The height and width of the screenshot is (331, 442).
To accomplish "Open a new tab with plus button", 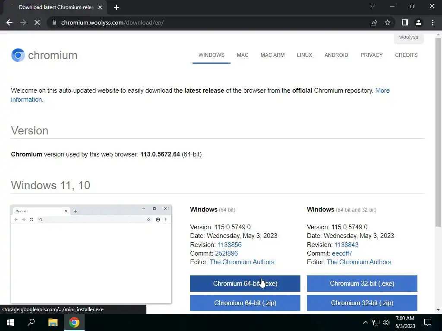I will tap(117, 7).
